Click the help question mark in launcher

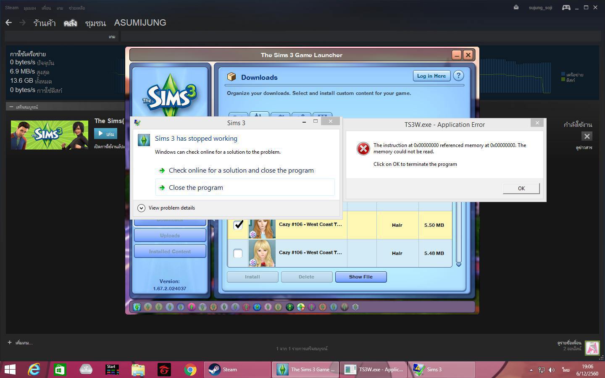click(x=458, y=76)
